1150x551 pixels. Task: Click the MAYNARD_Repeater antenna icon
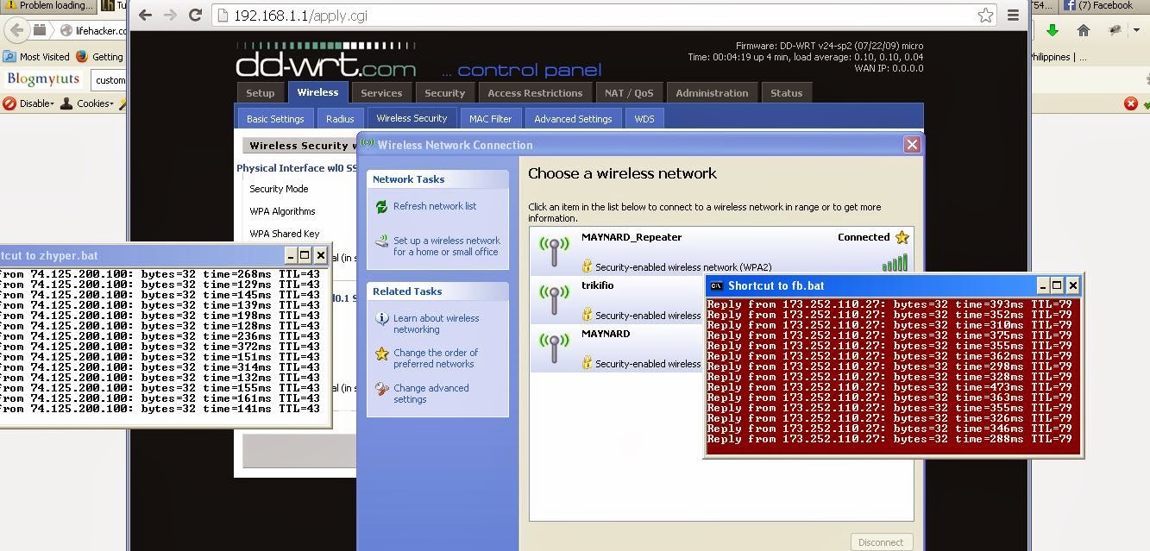pyautogui.click(x=554, y=251)
